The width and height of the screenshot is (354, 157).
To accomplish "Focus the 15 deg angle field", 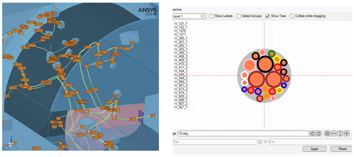I will 243,134.
